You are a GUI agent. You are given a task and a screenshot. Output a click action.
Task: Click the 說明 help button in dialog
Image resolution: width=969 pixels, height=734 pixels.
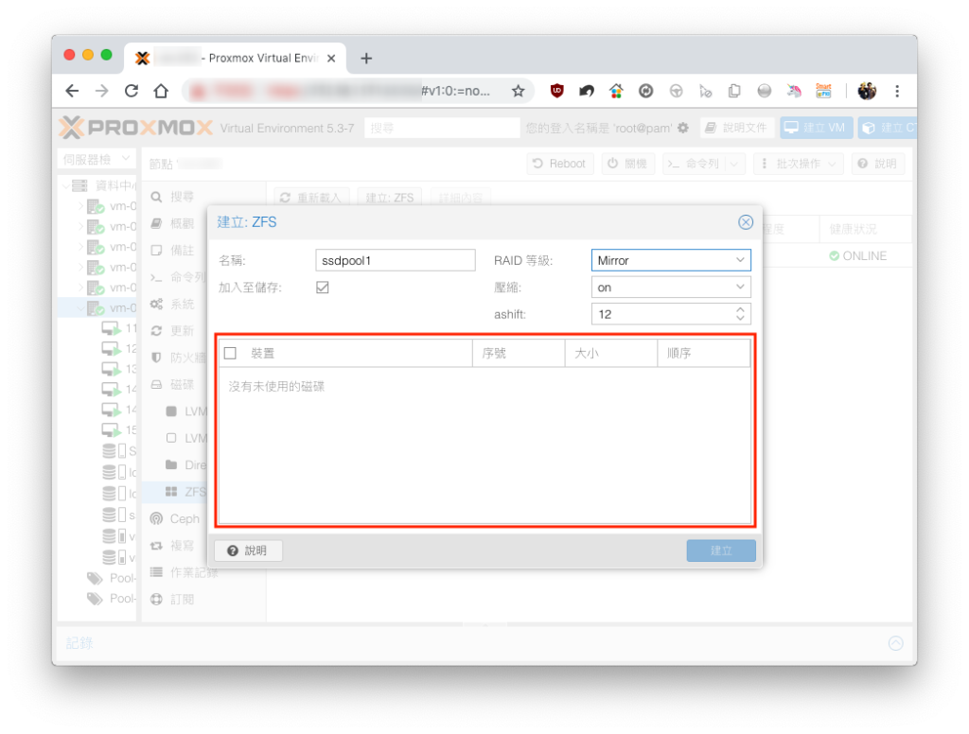[x=248, y=550]
